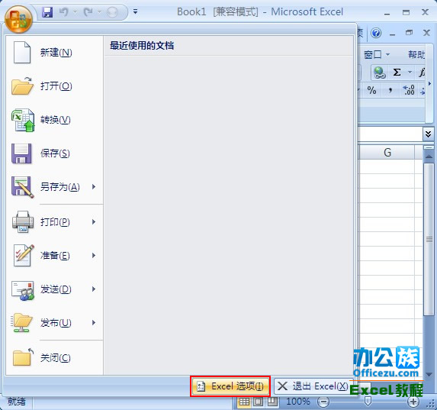
Task: Select the column G header
Action: (x=387, y=153)
